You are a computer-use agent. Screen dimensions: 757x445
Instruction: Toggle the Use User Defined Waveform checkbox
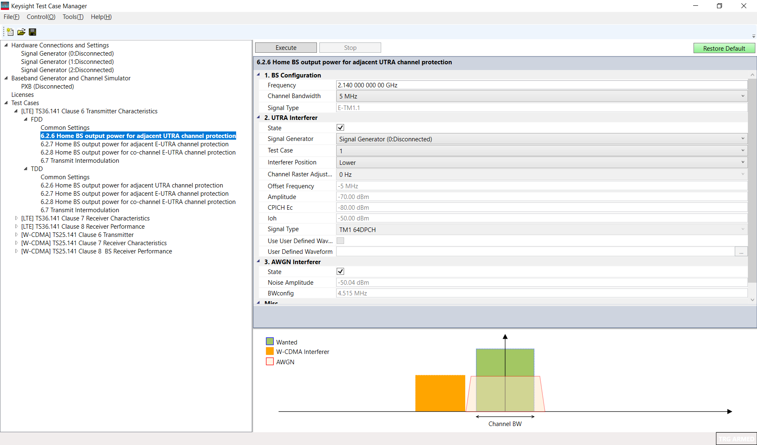[340, 241]
